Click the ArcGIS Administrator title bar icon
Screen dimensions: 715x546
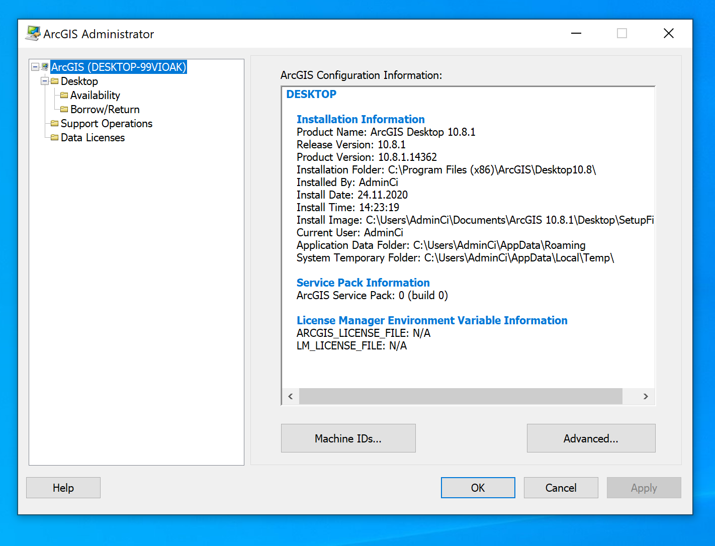(33, 33)
